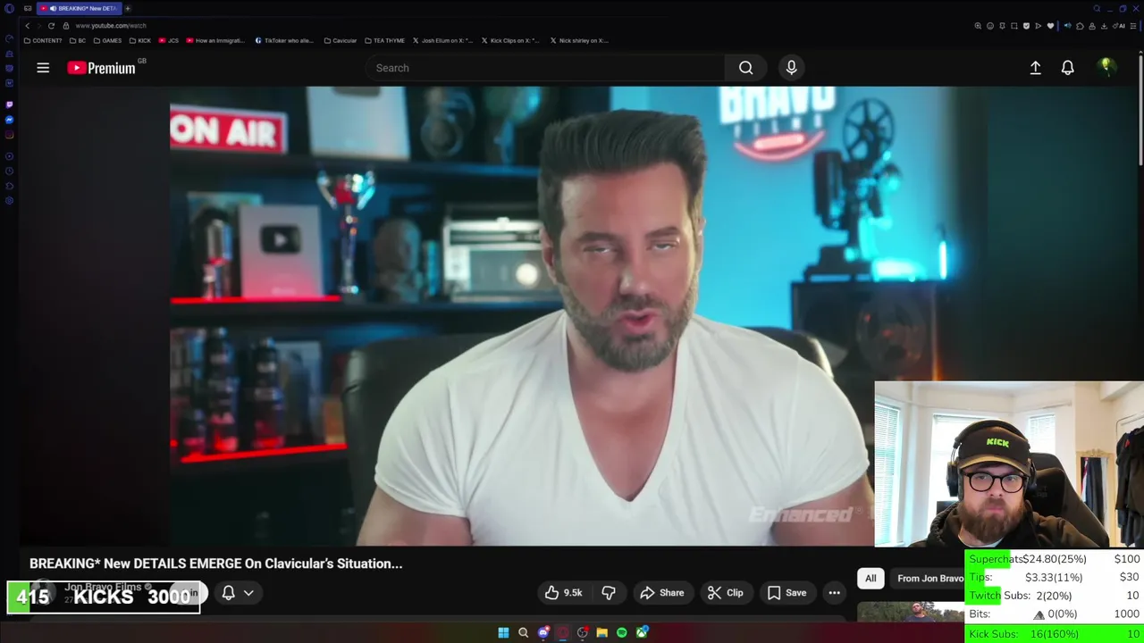Open the browser easy setup menu icon

point(1133,26)
